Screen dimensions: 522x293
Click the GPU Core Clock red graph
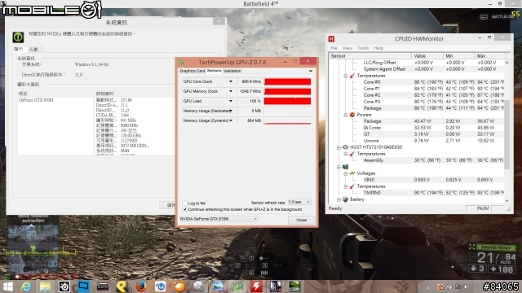click(287, 81)
